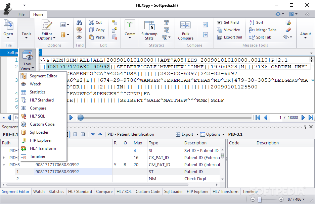Click Export Xml
The height and width of the screenshot is (204, 315).
[x=230, y=37]
